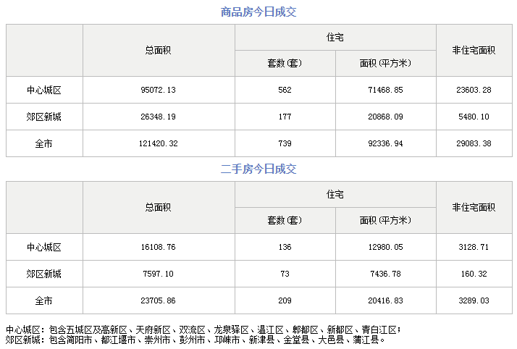The image size is (517, 349).
Task: Click 住宅 header in 二手房 table
Action: tap(335, 195)
